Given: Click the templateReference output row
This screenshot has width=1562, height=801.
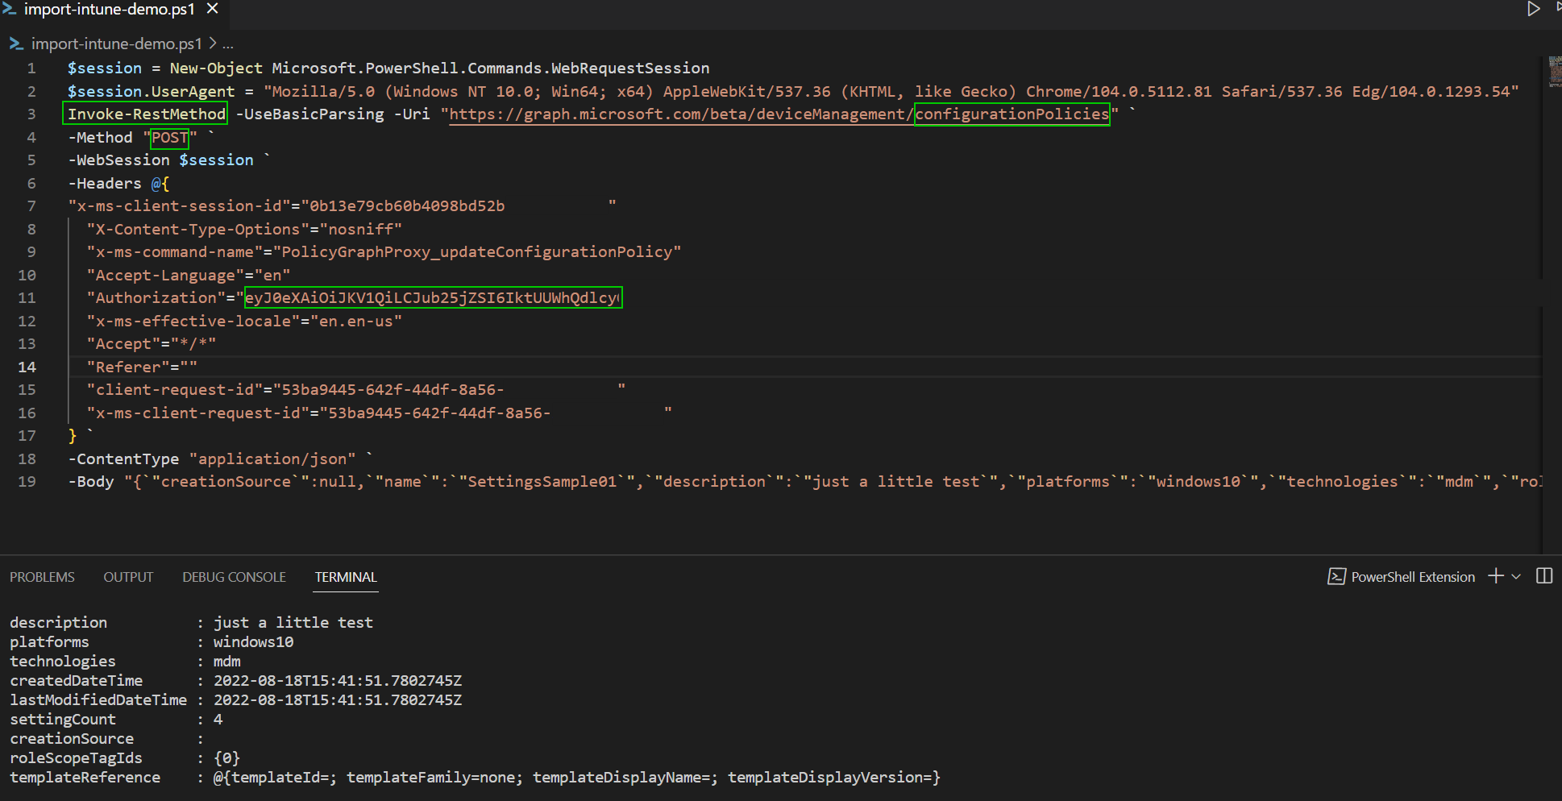Looking at the screenshot, I should tap(475, 778).
